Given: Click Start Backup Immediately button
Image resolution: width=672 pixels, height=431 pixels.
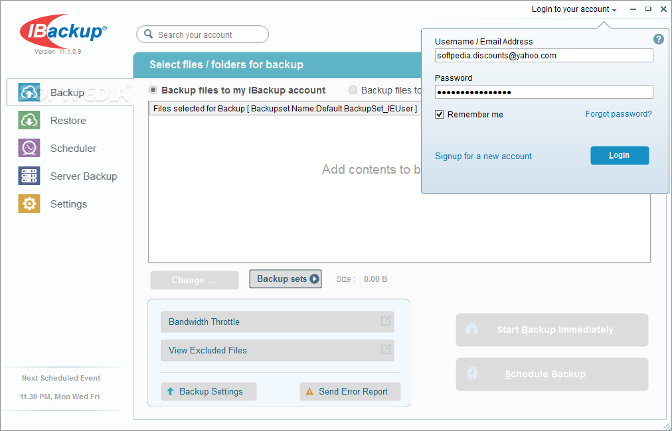Looking at the screenshot, I should 552,330.
